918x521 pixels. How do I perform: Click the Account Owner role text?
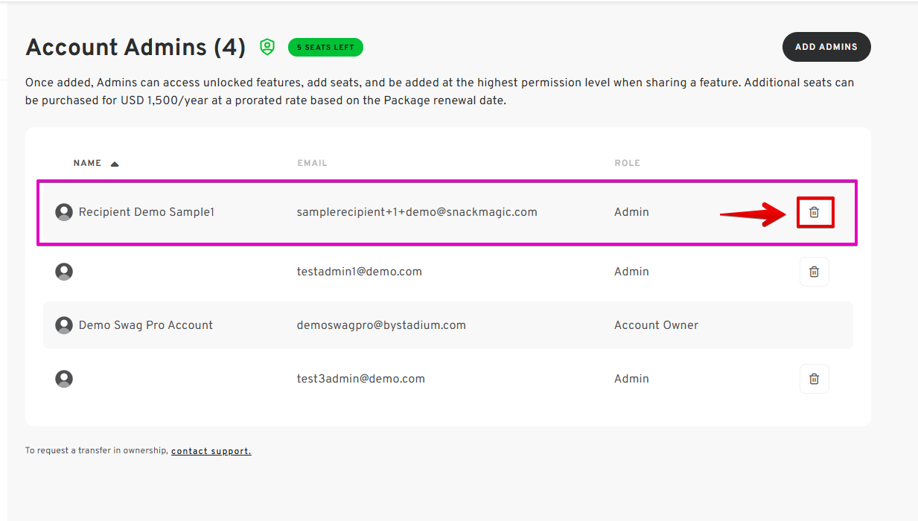click(657, 325)
